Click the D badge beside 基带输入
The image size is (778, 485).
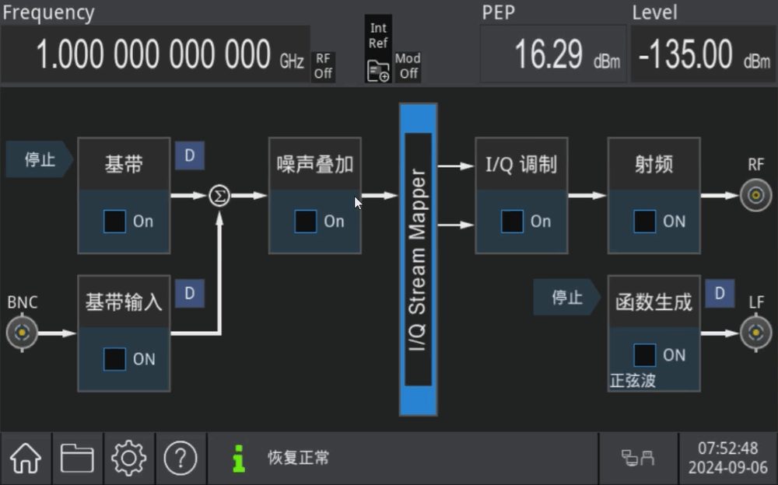tap(190, 294)
